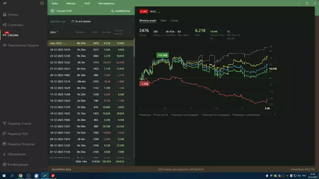This screenshot has width=319, height=179.
Task: Click the +13.64$ graph peak marker
Action: (x=162, y=55)
